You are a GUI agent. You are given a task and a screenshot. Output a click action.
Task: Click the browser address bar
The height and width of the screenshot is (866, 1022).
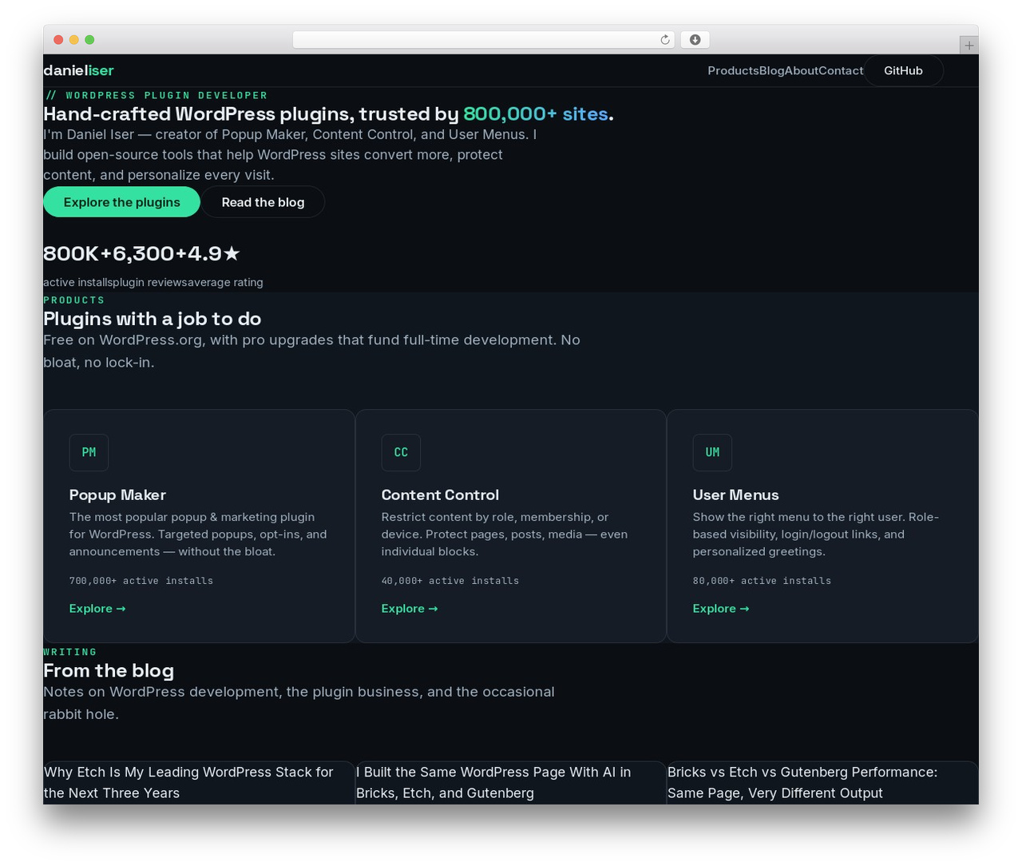(x=484, y=40)
